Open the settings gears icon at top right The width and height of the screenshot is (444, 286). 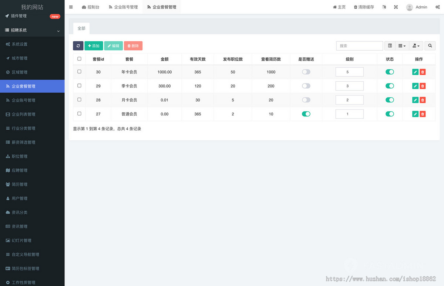pyautogui.click(x=438, y=7)
